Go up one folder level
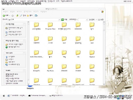The height and width of the screenshot is (100, 133). click(17, 16)
